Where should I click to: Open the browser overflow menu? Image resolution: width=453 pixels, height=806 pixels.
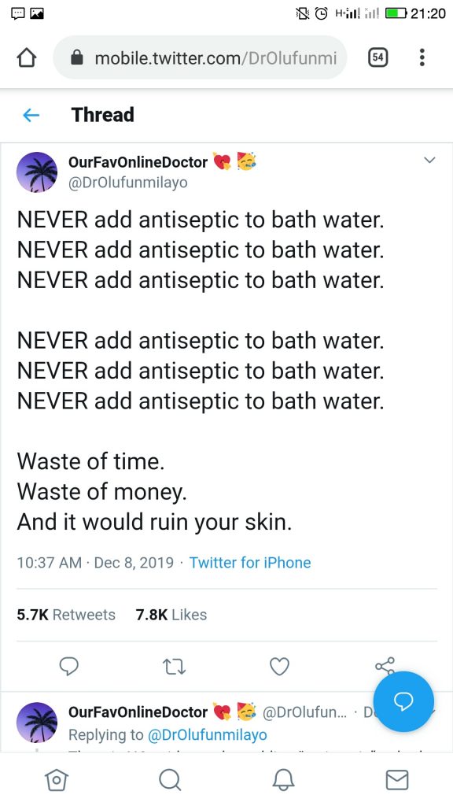422,57
